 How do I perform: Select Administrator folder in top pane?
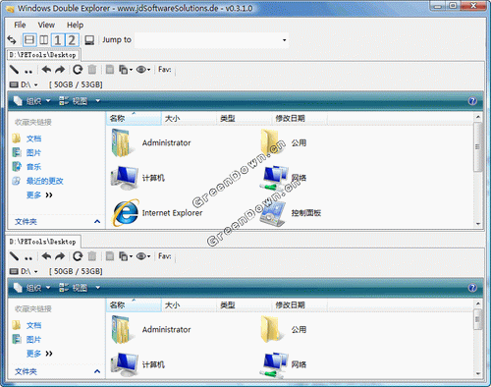point(151,143)
